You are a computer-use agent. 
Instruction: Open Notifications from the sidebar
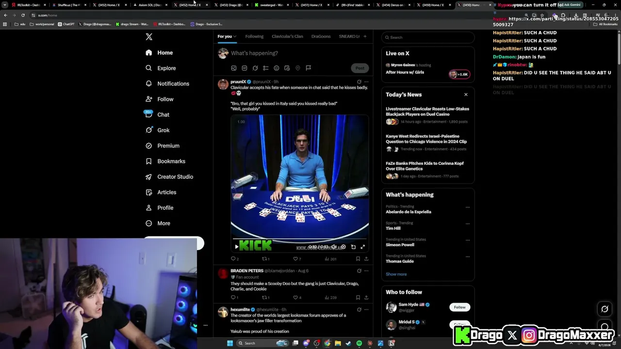pyautogui.click(x=167, y=83)
